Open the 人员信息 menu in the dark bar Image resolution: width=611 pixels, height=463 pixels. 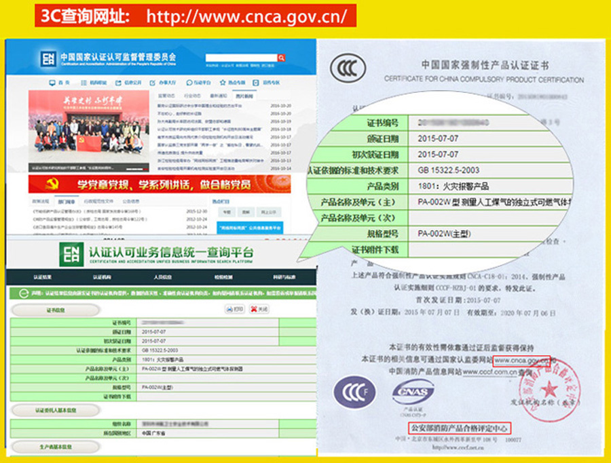coord(162,277)
